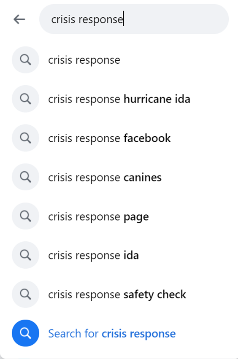
Task: Click magnifier icon beside crisis response page
Action: (25, 216)
